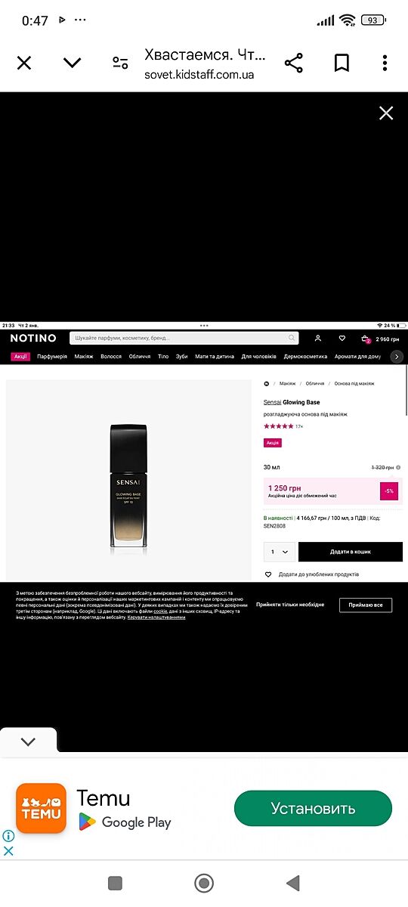The image size is (408, 907).
Task: Open the Notino account profile icon
Action: (318, 339)
